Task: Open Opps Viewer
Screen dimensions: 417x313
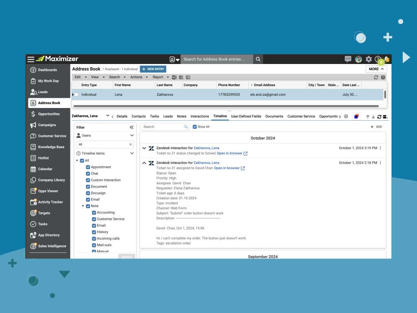Action: coord(48,191)
